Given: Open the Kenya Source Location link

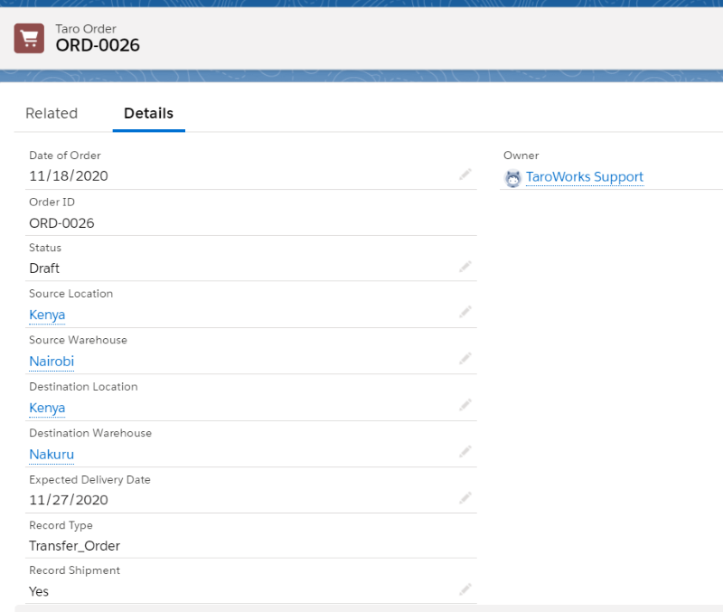Looking at the screenshot, I should point(47,315).
